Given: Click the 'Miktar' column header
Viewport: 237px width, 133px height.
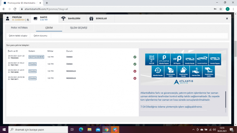Looking at the screenshot, I should 50,51.
